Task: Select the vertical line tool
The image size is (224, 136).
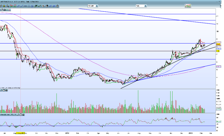Action: tap(29, 6)
